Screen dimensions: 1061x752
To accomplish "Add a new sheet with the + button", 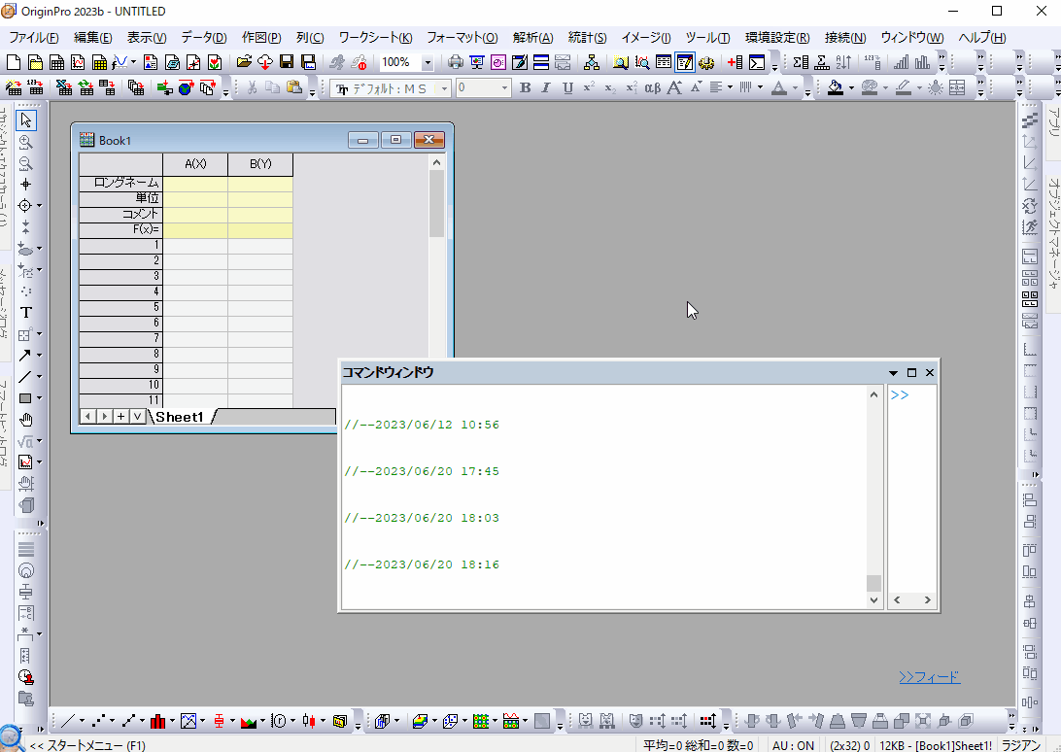I will (x=120, y=416).
